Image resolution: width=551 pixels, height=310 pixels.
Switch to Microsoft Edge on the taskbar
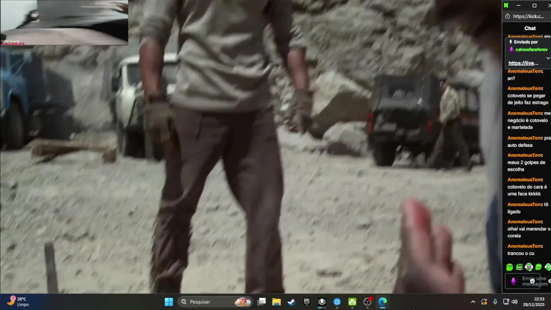[382, 302]
